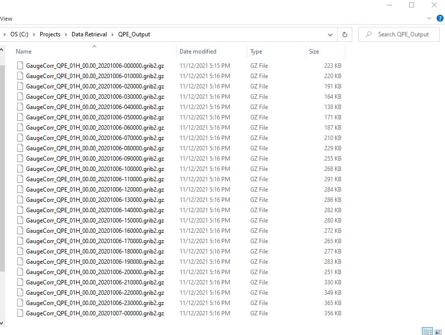Close the Explorer window
445x335 pixels.
(434, 5)
